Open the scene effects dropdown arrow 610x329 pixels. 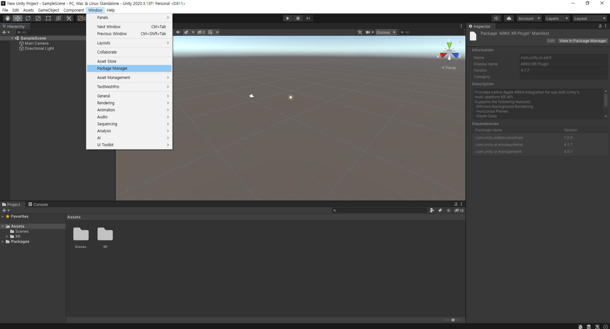[x=193, y=32]
